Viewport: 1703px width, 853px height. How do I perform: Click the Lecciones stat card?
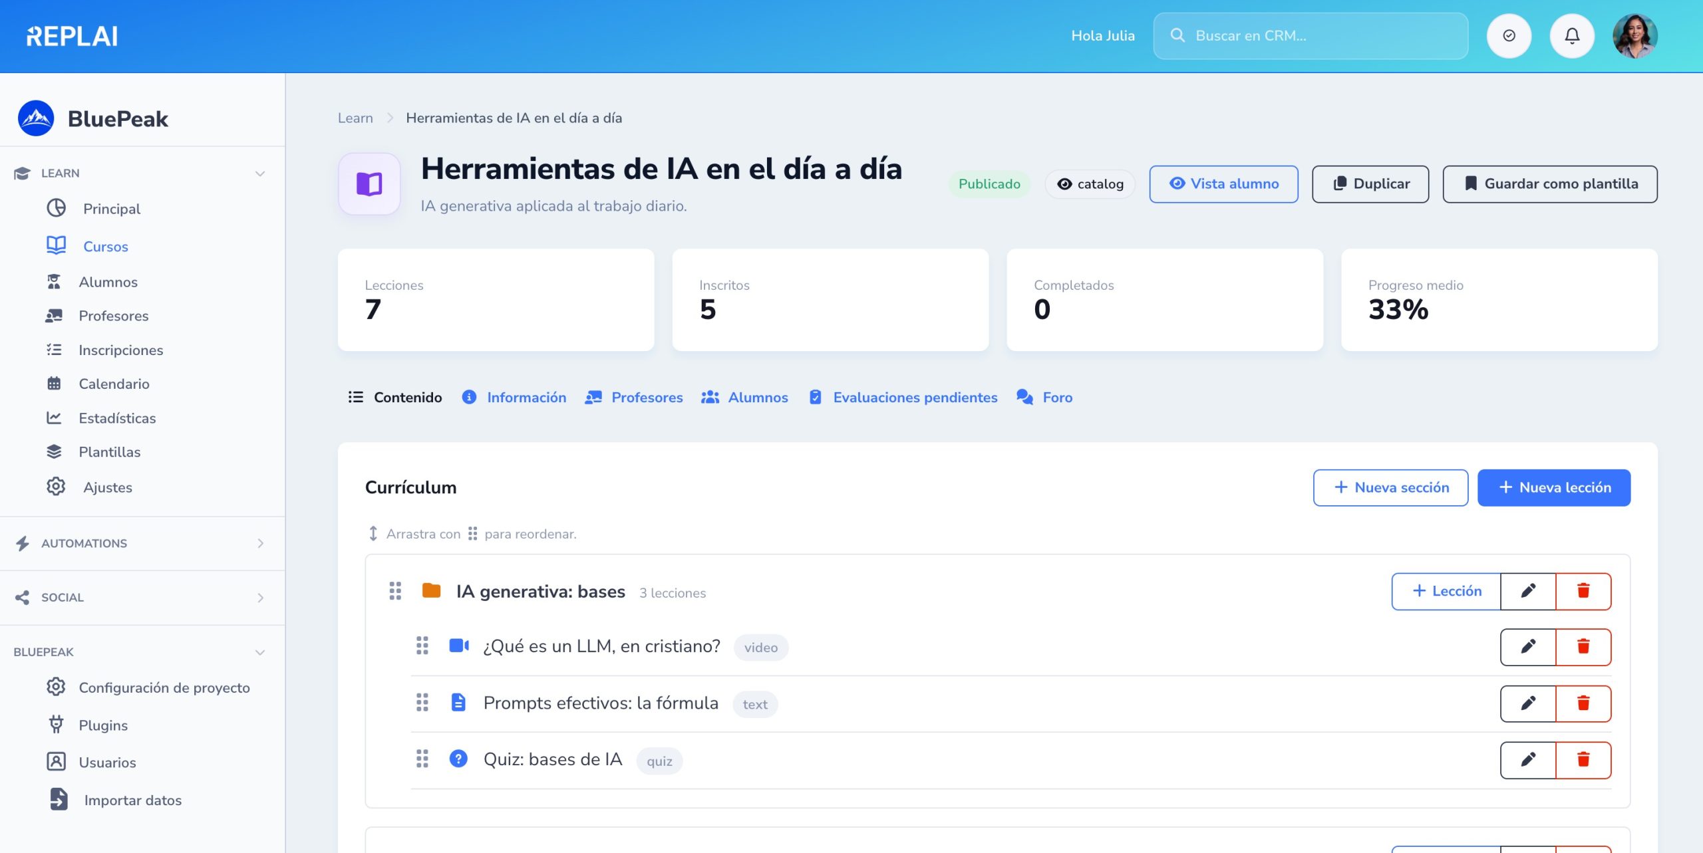coord(496,301)
